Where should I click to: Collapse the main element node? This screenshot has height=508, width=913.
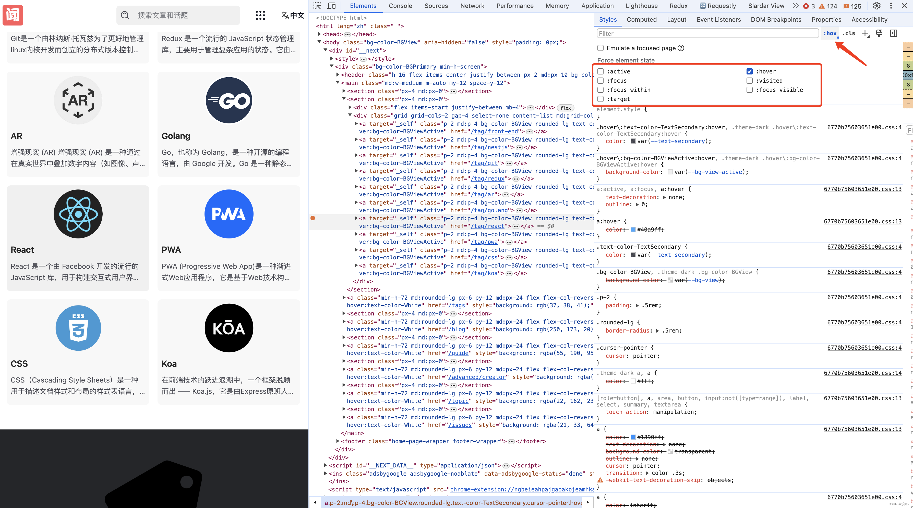pyautogui.click(x=338, y=83)
